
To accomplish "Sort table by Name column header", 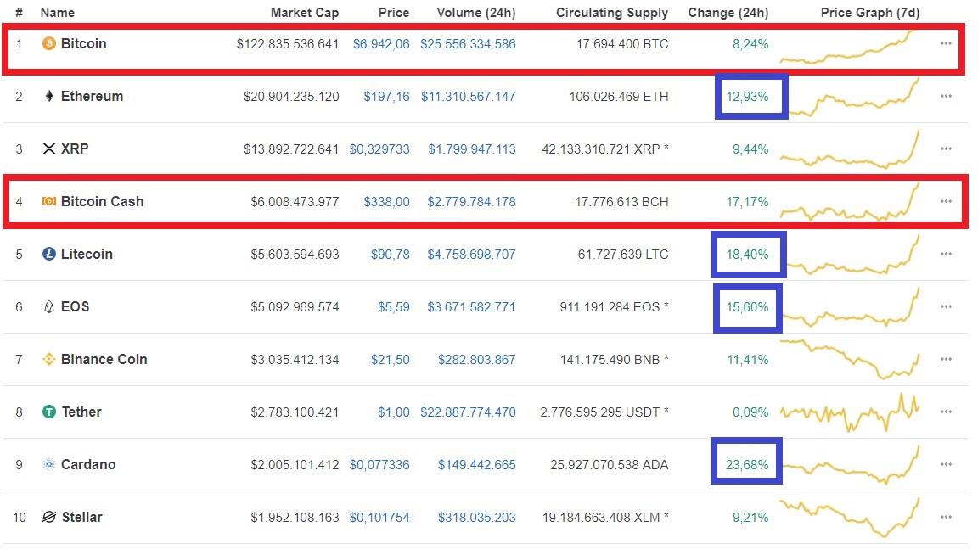I will (x=58, y=13).
